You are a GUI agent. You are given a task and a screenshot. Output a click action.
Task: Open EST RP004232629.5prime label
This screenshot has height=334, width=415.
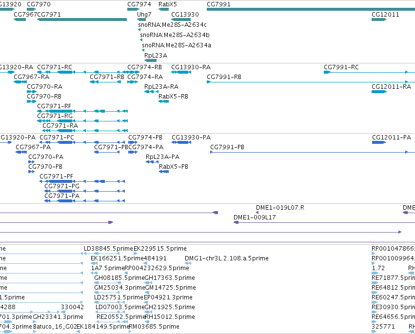[157, 268]
